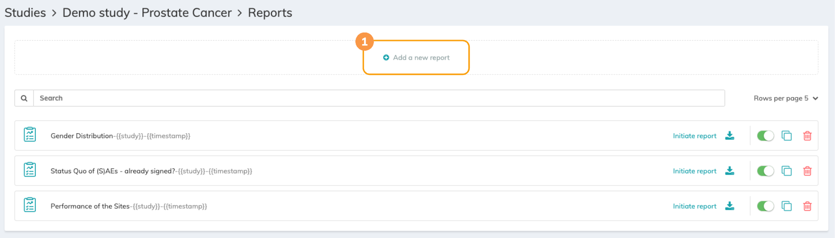Copy the Status Quo of (S)AEs report
835x238 pixels.
[x=786, y=171]
